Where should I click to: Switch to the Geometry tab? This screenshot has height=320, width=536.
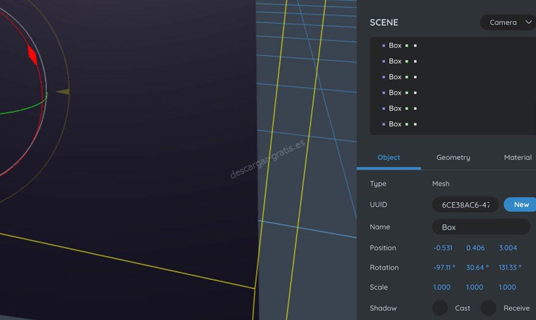point(453,157)
